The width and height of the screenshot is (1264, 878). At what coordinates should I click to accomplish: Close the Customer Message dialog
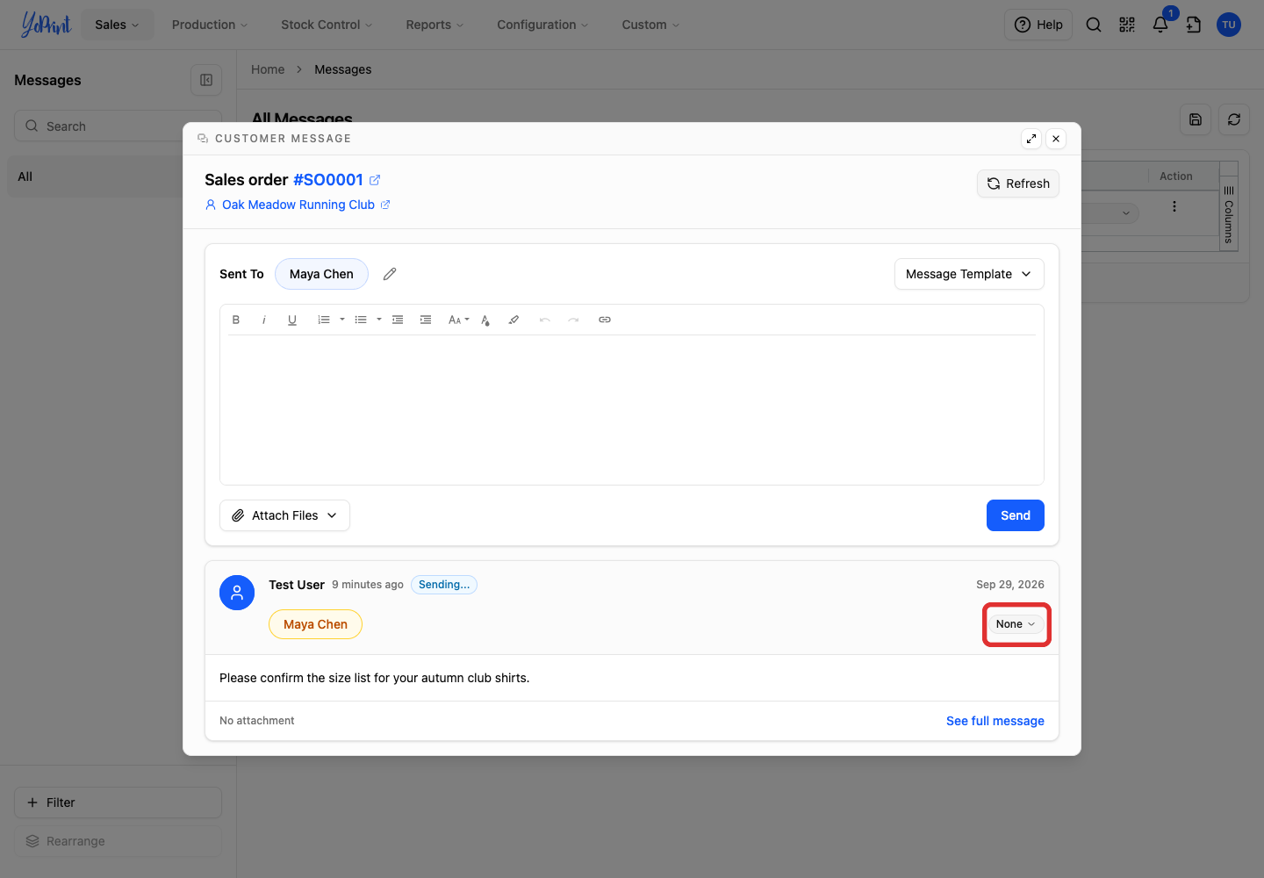[1056, 139]
